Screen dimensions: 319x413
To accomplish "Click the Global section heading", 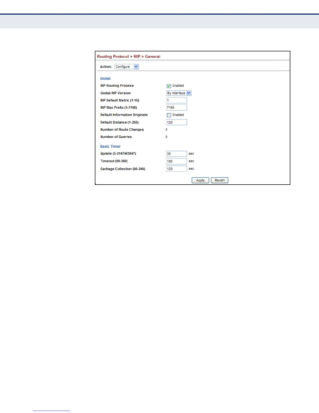I will (x=105, y=78).
